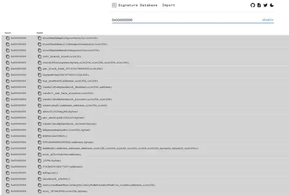Copy name icon for overdiffusingness signature
Viewport: 289px width, 195px height.
click(x=40, y=63)
